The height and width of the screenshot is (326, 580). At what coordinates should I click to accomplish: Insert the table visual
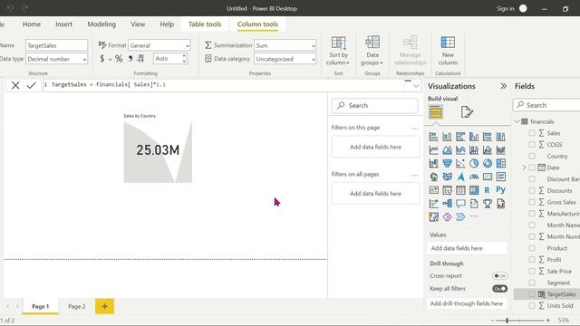point(460,190)
